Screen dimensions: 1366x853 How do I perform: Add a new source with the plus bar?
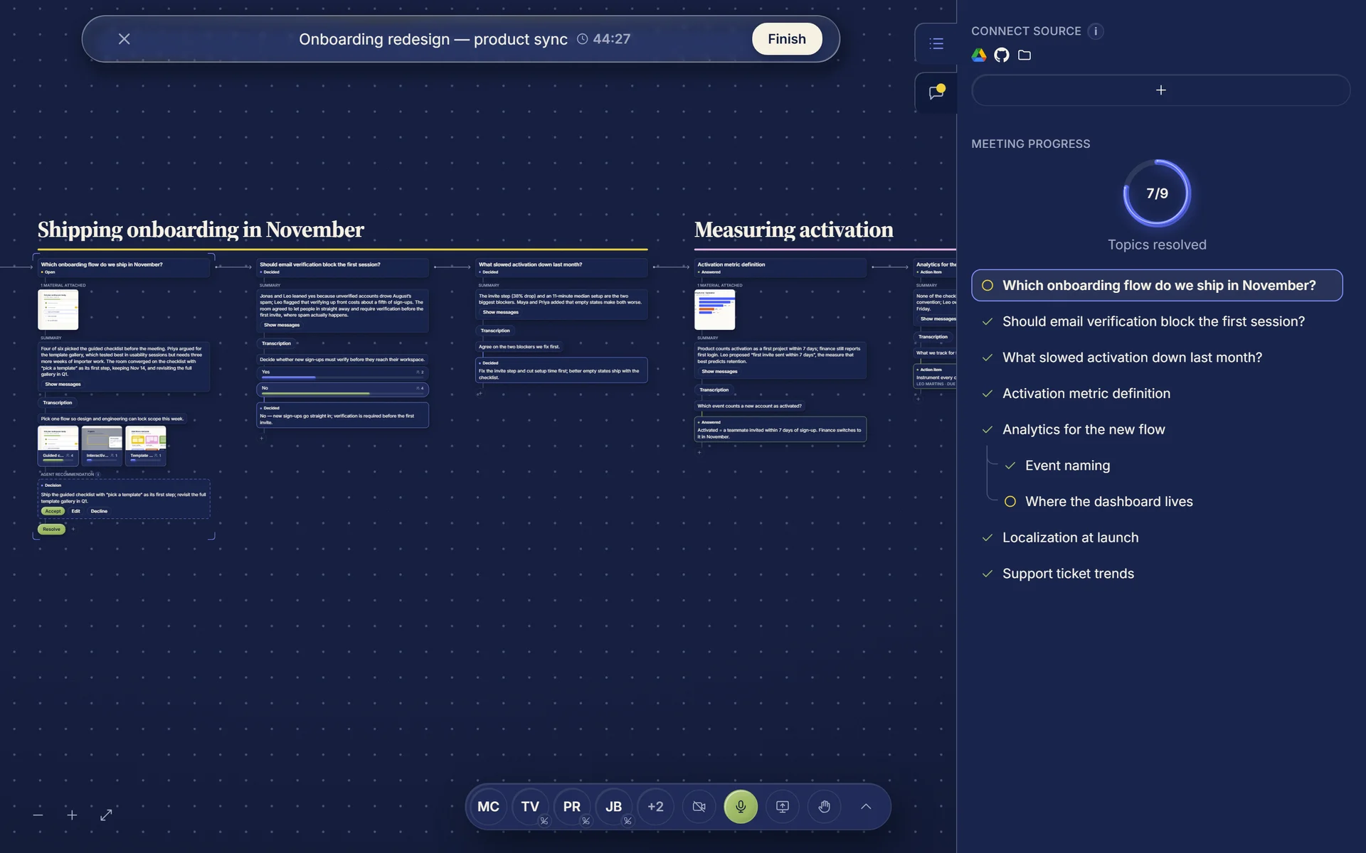[x=1160, y=90]
